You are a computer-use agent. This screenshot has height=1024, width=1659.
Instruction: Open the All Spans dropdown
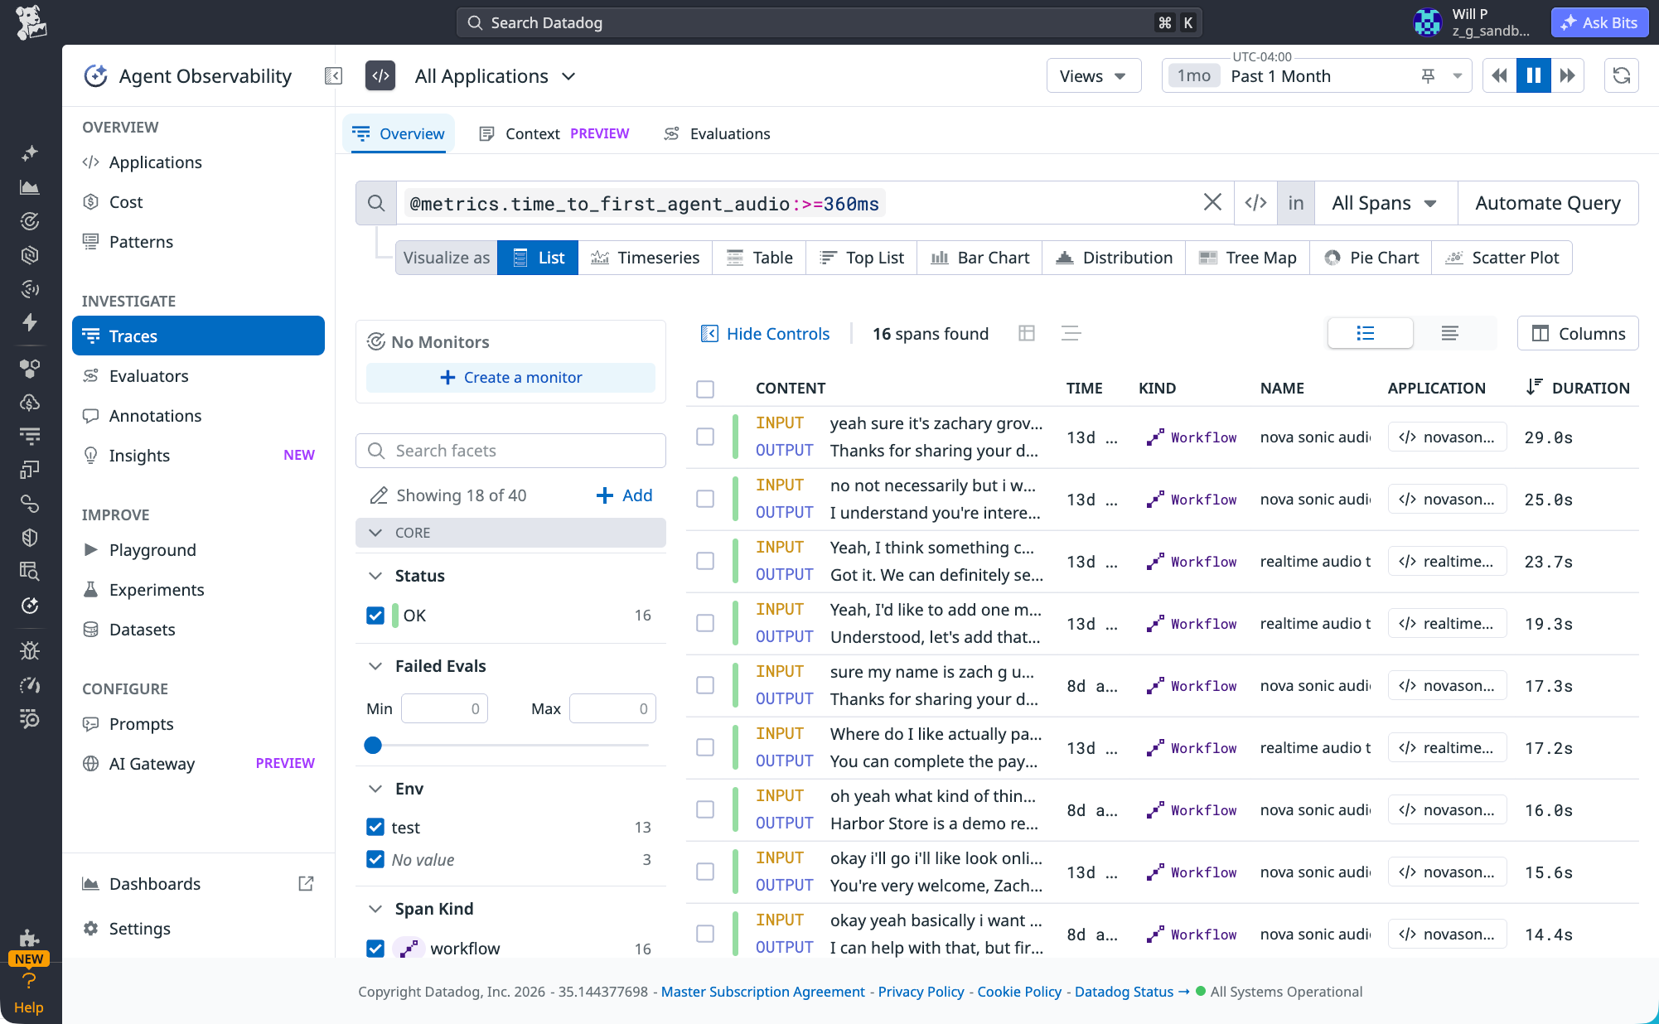(1386, 203)
